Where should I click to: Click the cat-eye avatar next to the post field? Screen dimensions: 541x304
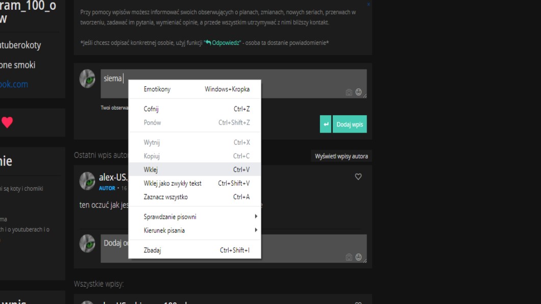87,79
